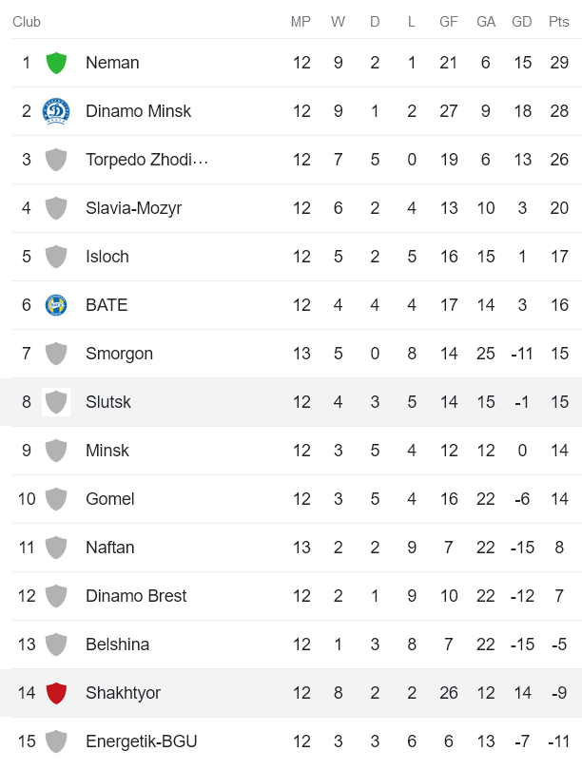Open the Dinamo Brest team page
Image resolution: width=582 pixels, height=770 pixels.
coord(136,595)
